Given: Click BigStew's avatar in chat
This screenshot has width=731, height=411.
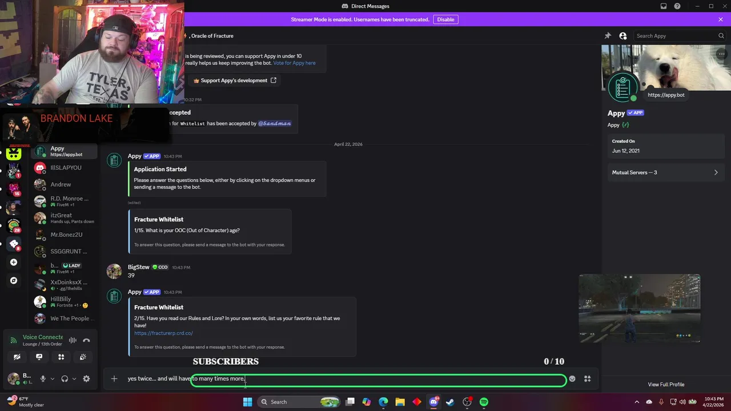Looking at the screenshot, I should 114,271.
